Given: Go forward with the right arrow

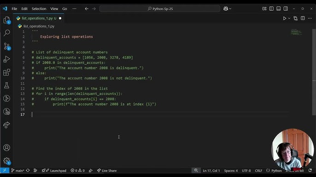Looking at the screenshot, I should click(94, 9).
